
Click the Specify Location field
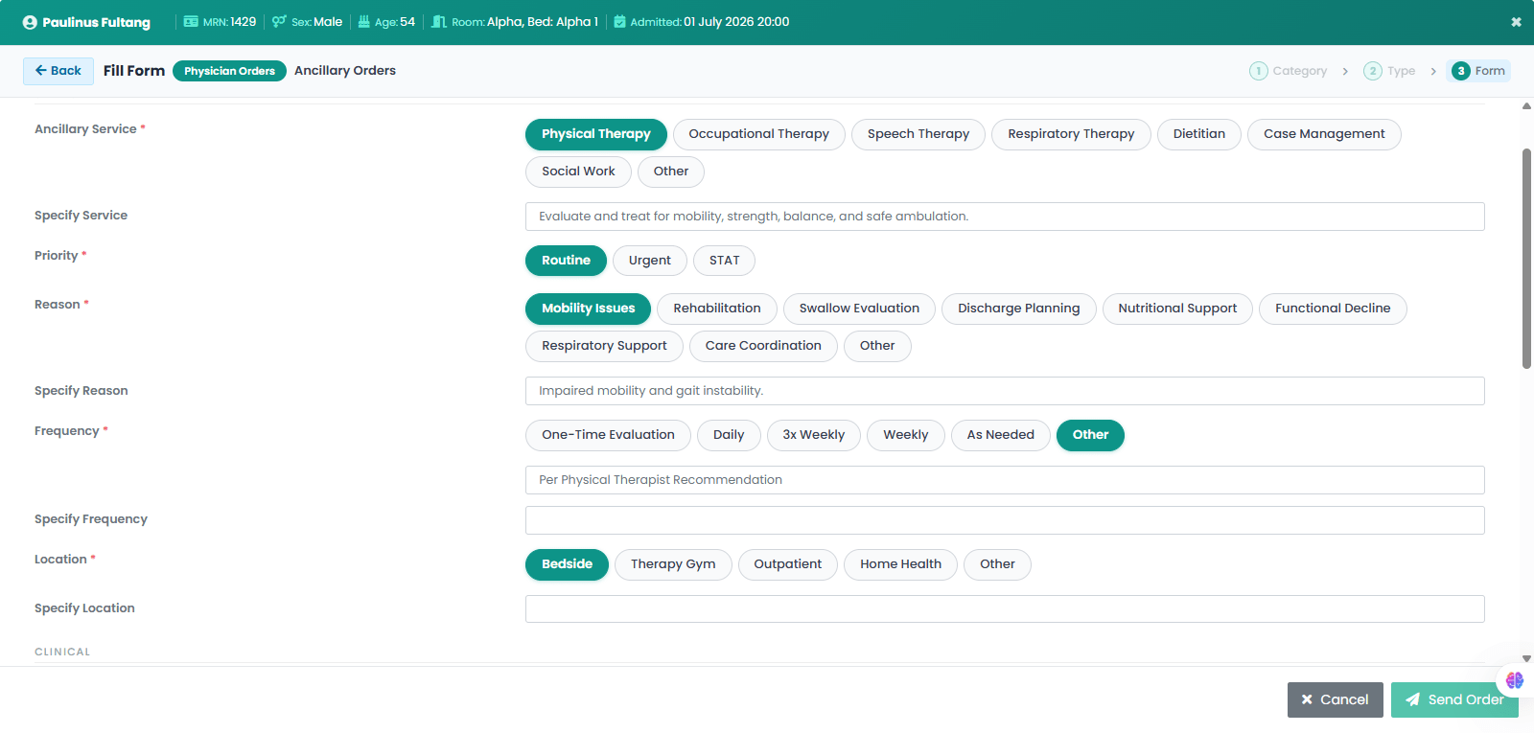1005,609
